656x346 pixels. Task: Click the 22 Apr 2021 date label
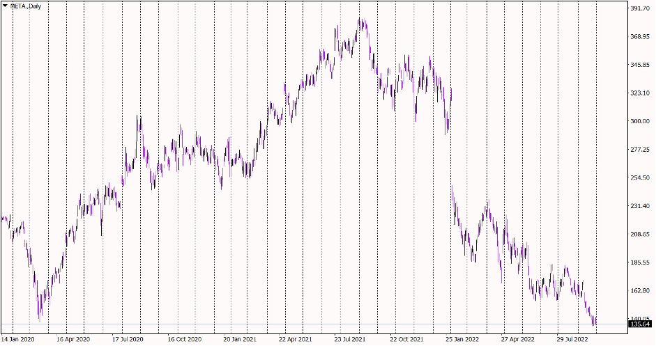tap(296, 339)
